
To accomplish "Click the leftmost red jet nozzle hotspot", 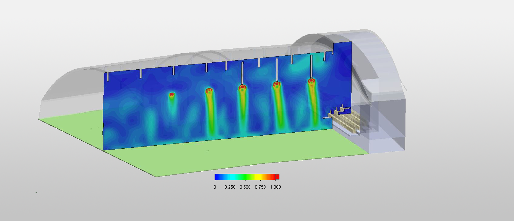I will pos(172,95).
